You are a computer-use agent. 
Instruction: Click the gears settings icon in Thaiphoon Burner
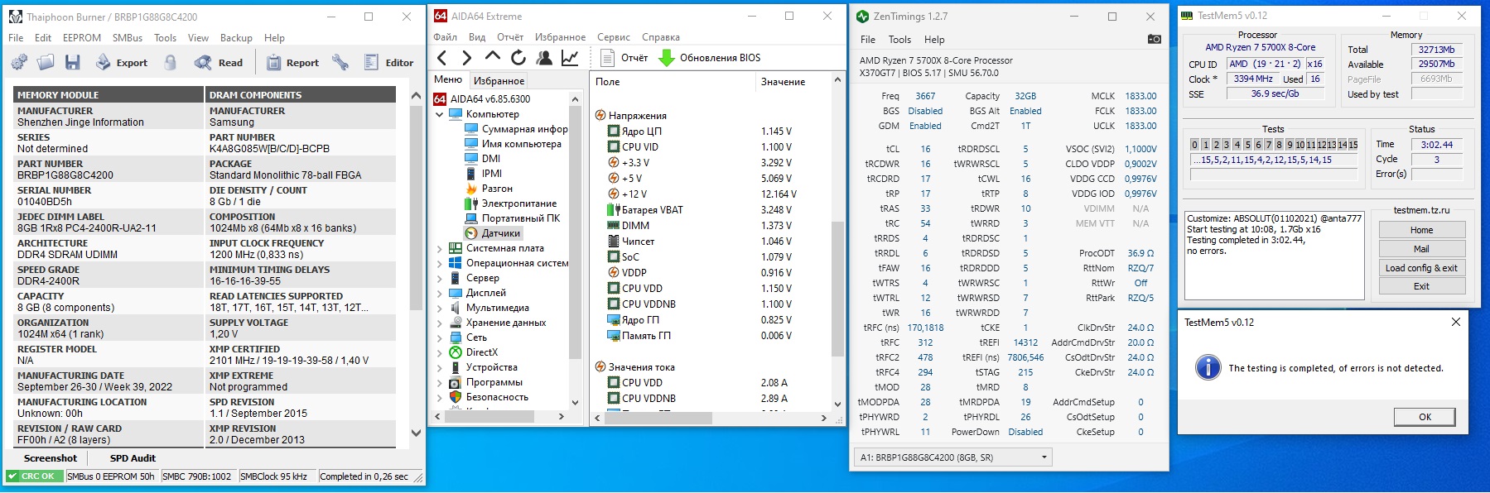(x=19, y=62)
